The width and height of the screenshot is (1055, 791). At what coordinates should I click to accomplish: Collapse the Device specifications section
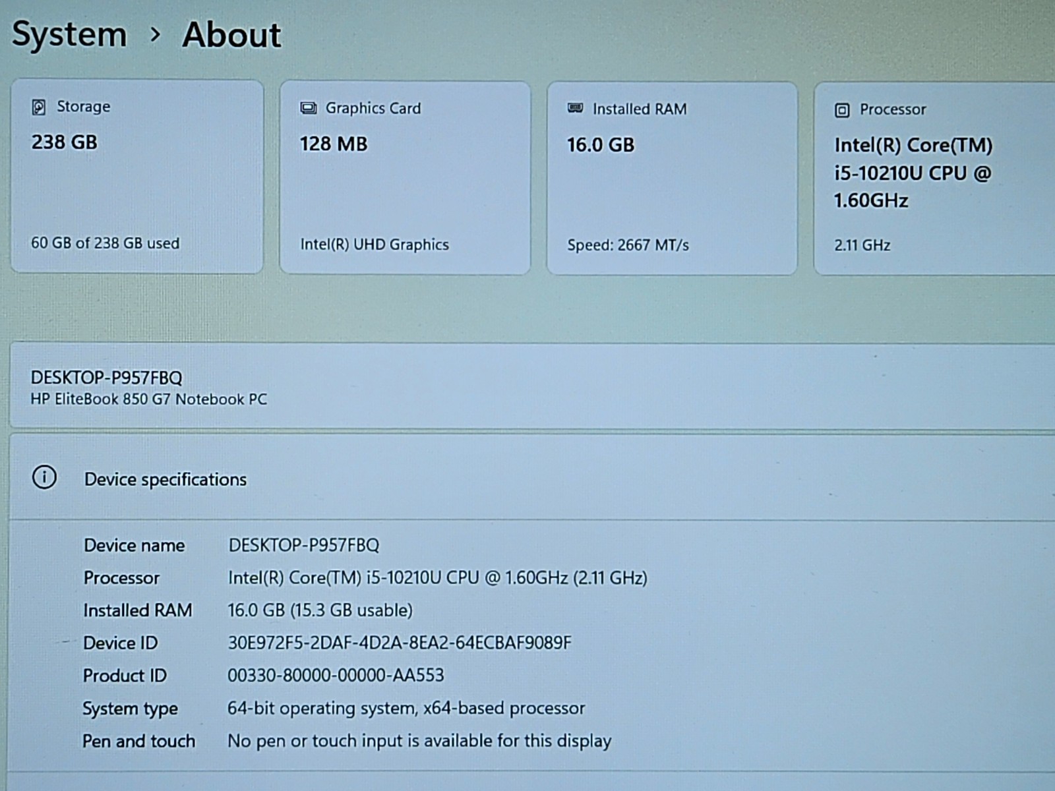pos(532,478)
